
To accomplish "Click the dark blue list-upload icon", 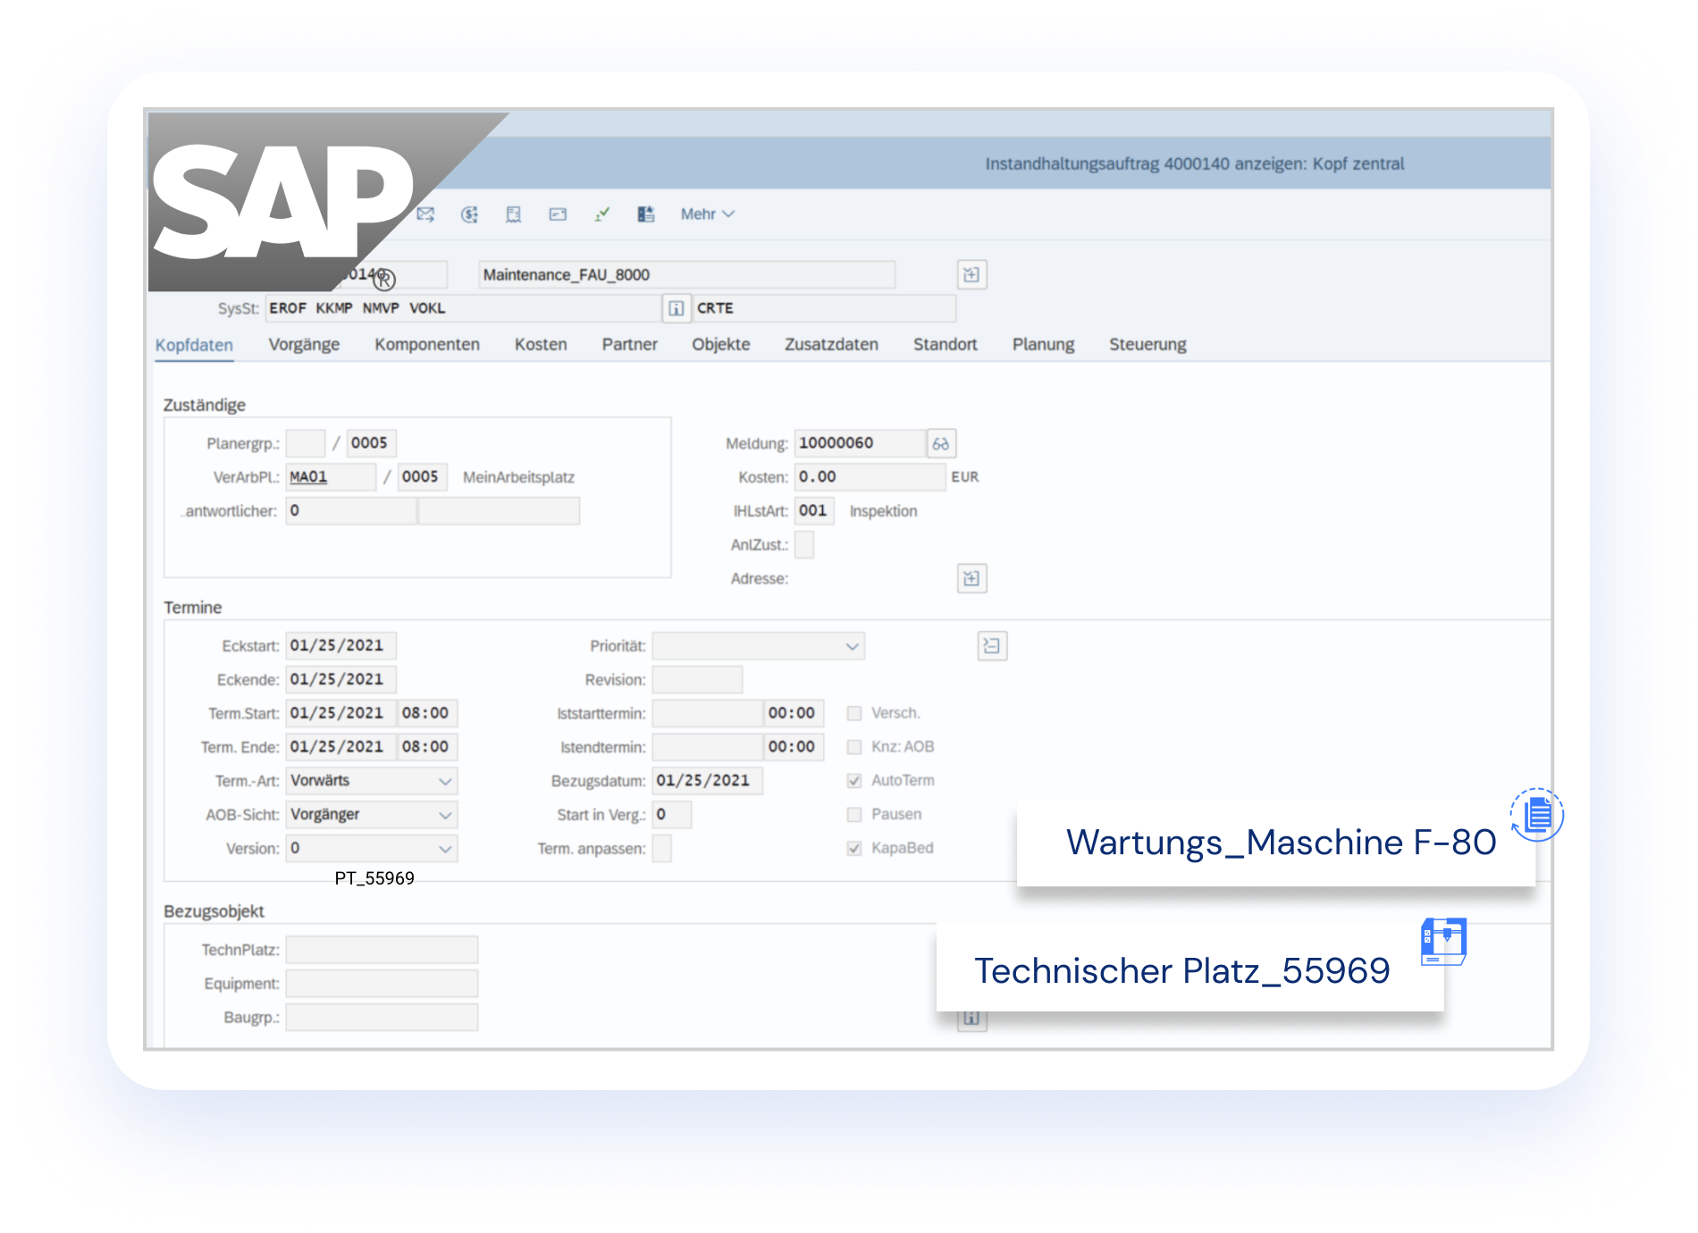I will [646, 214].
